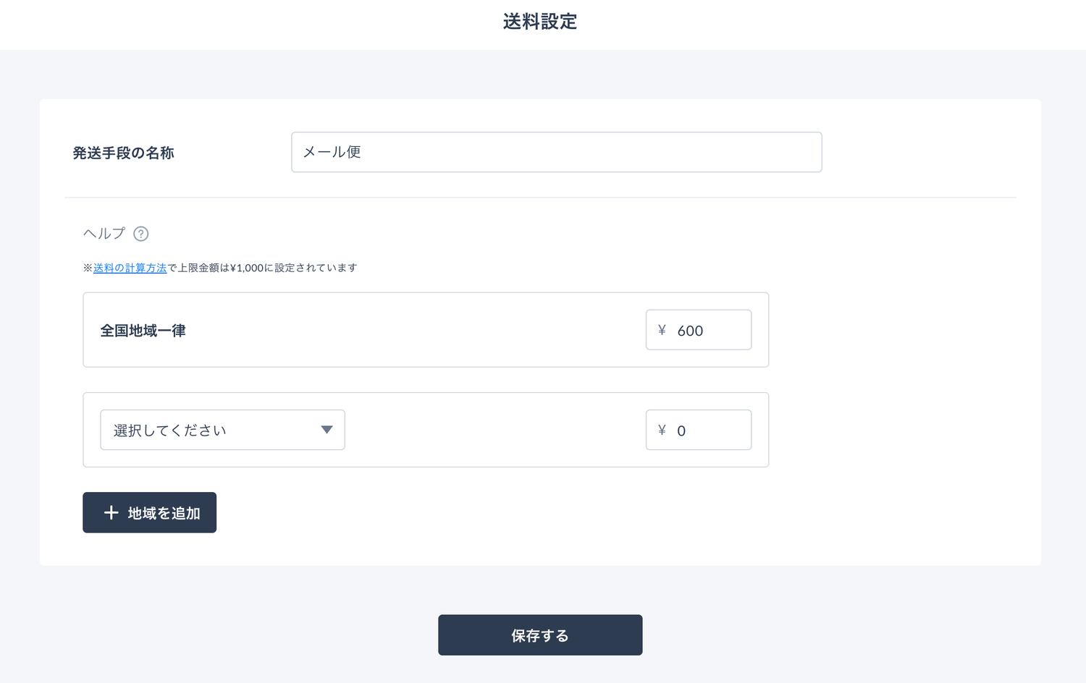Click the 全国地域一律 row label

[x=143, y=330]
